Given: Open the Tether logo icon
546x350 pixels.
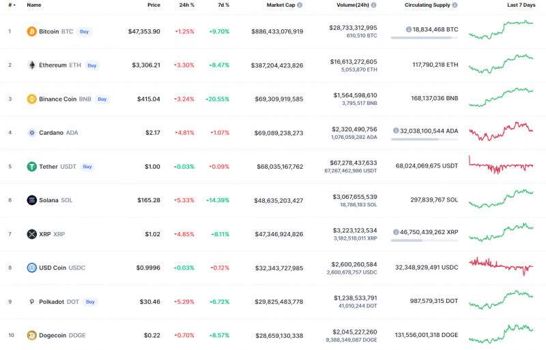Looking at the screenshot, I should pyautogui.click(x=31, y=166).
